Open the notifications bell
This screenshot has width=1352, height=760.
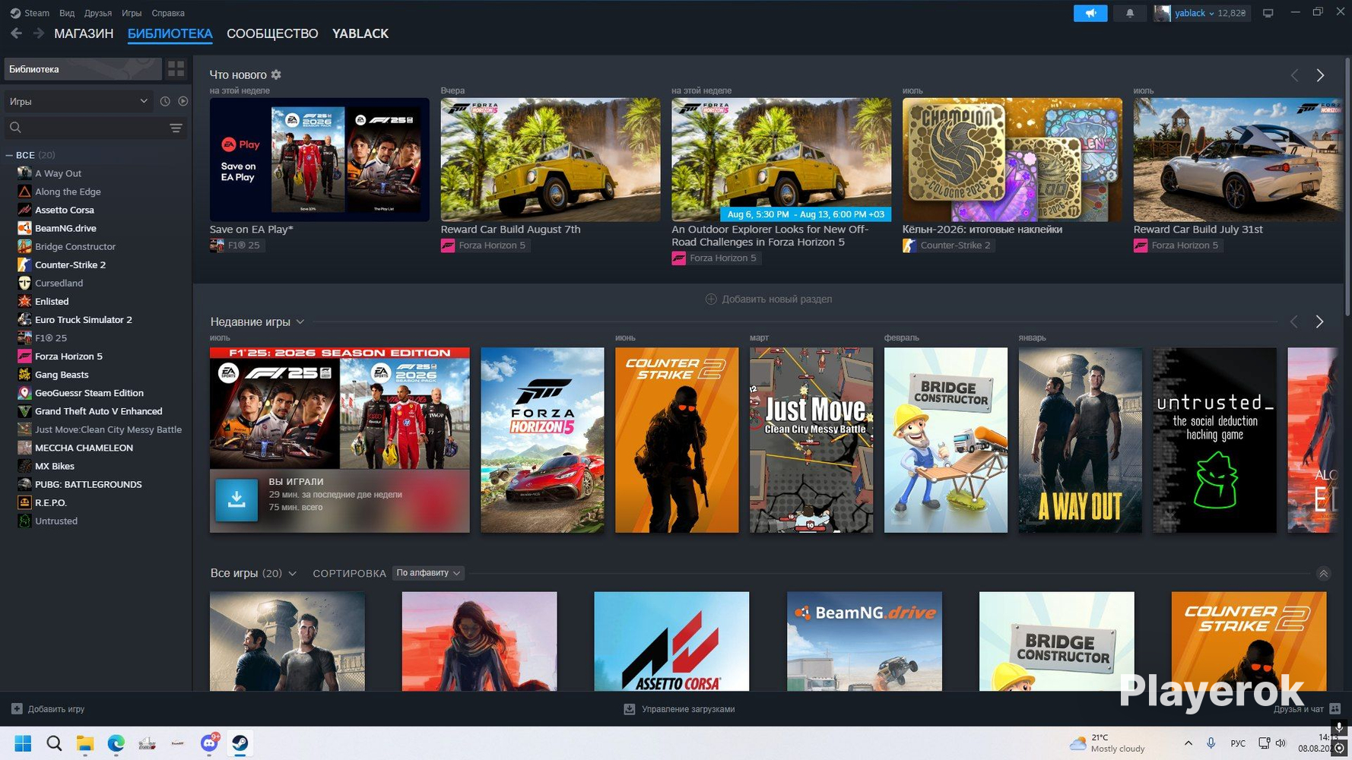tap(1130, 13)
